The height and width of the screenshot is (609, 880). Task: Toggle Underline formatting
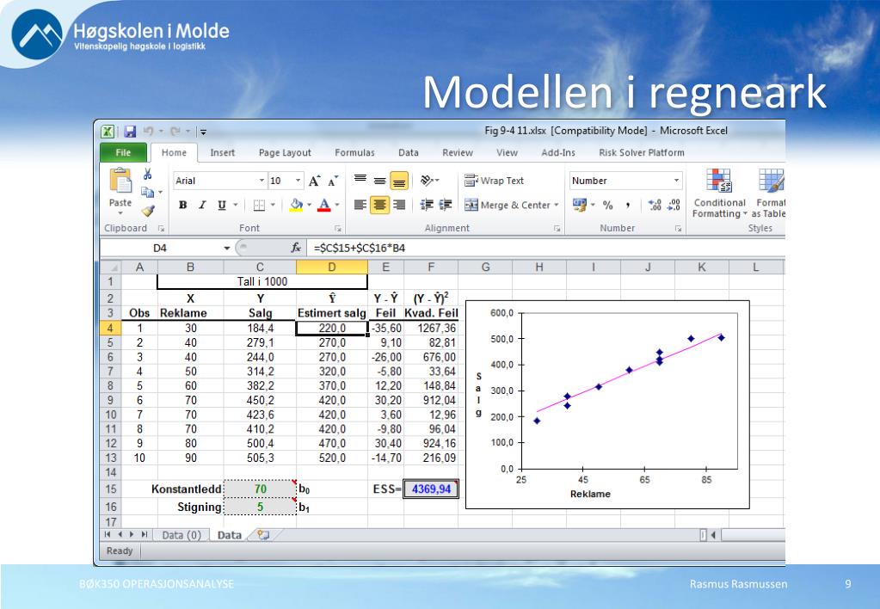(222, 206)
